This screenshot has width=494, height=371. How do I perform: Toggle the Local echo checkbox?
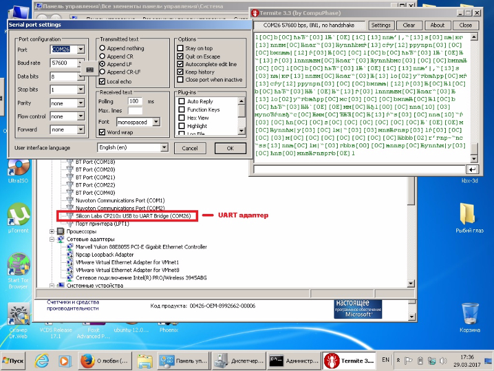[x=102, y=82]
